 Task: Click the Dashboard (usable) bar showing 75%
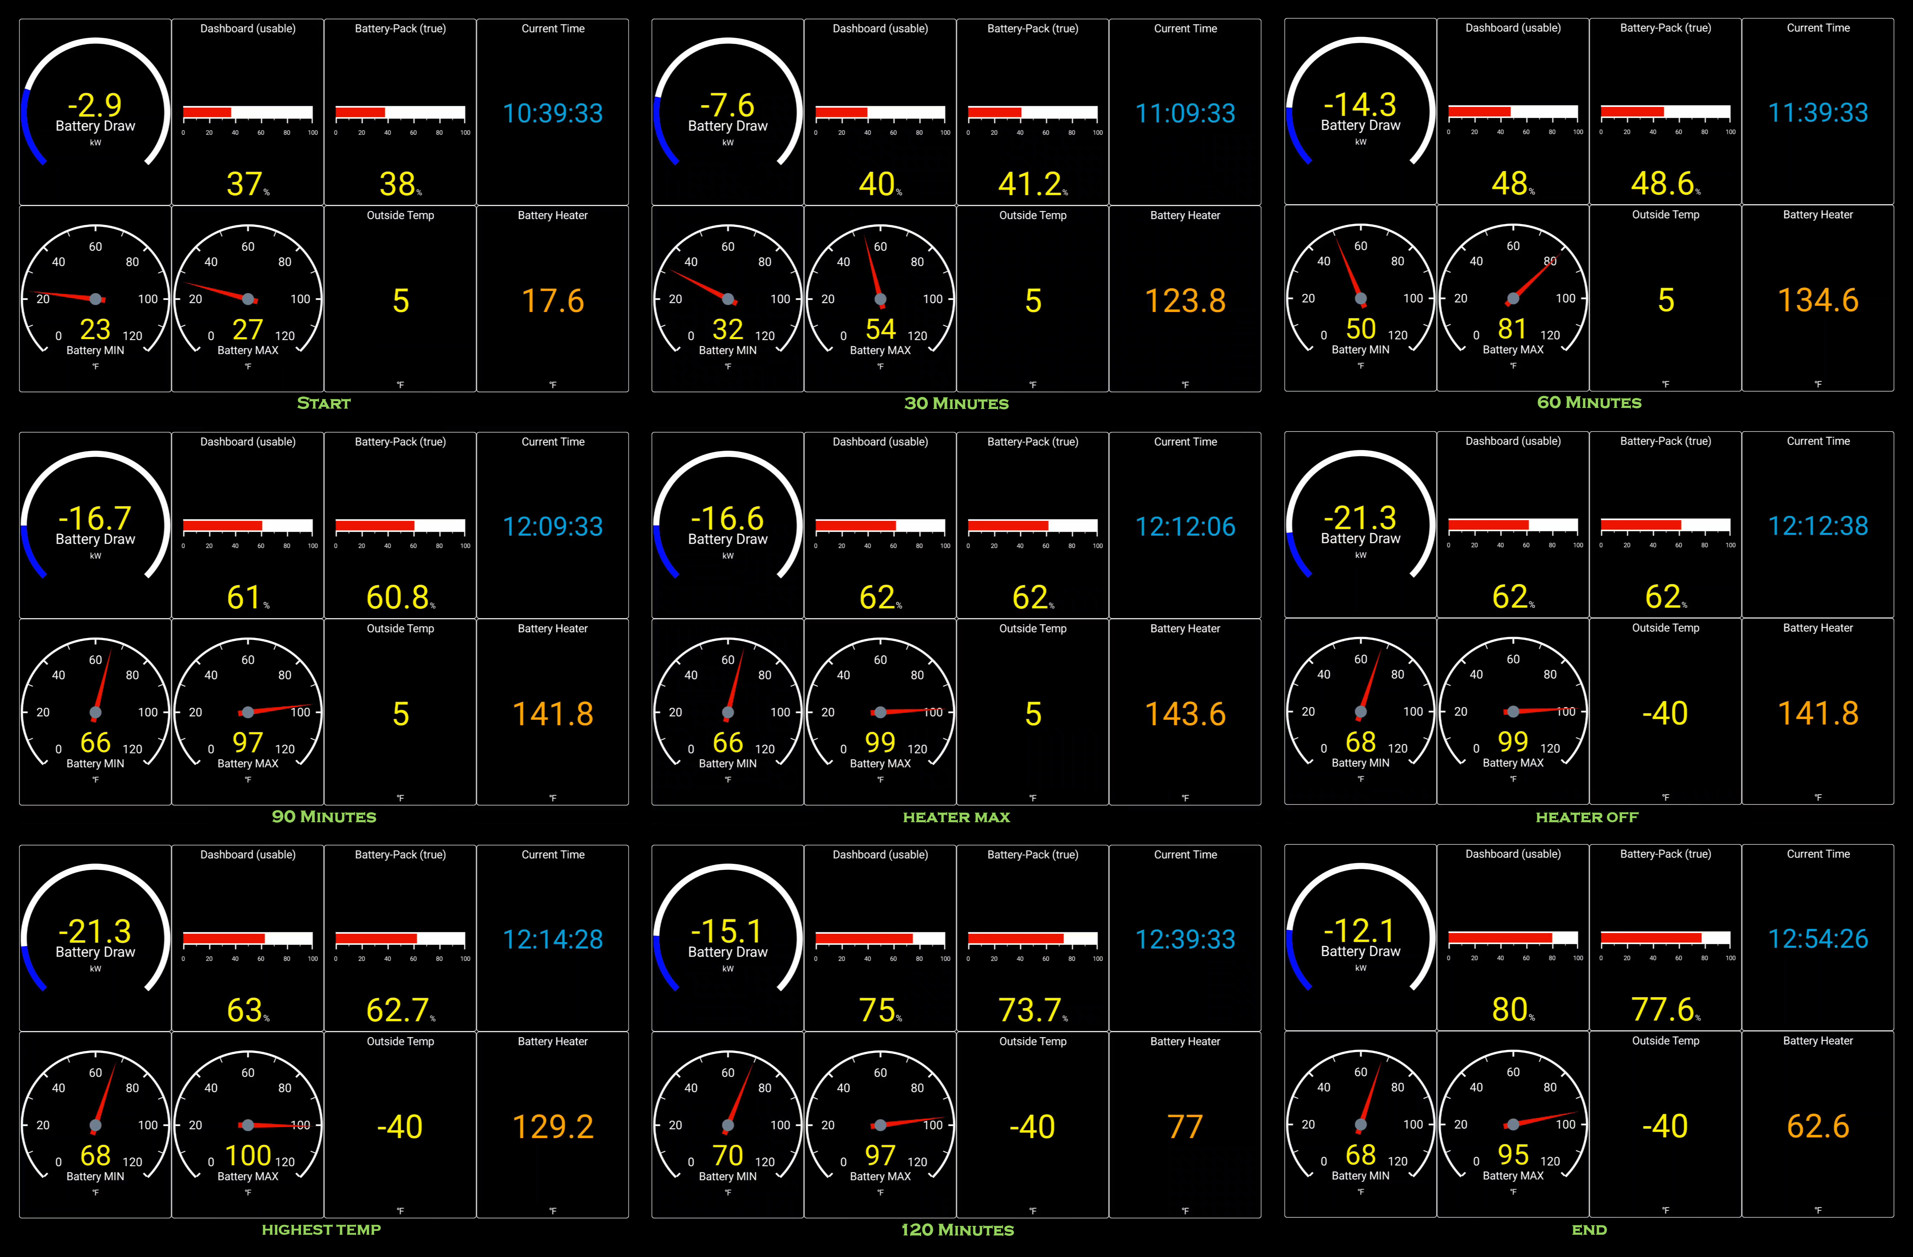pyautogui.click(x=880, y=939)
